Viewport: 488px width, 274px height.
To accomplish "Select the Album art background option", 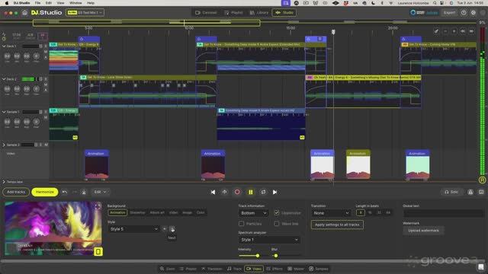I will click(x=157, y=213).
